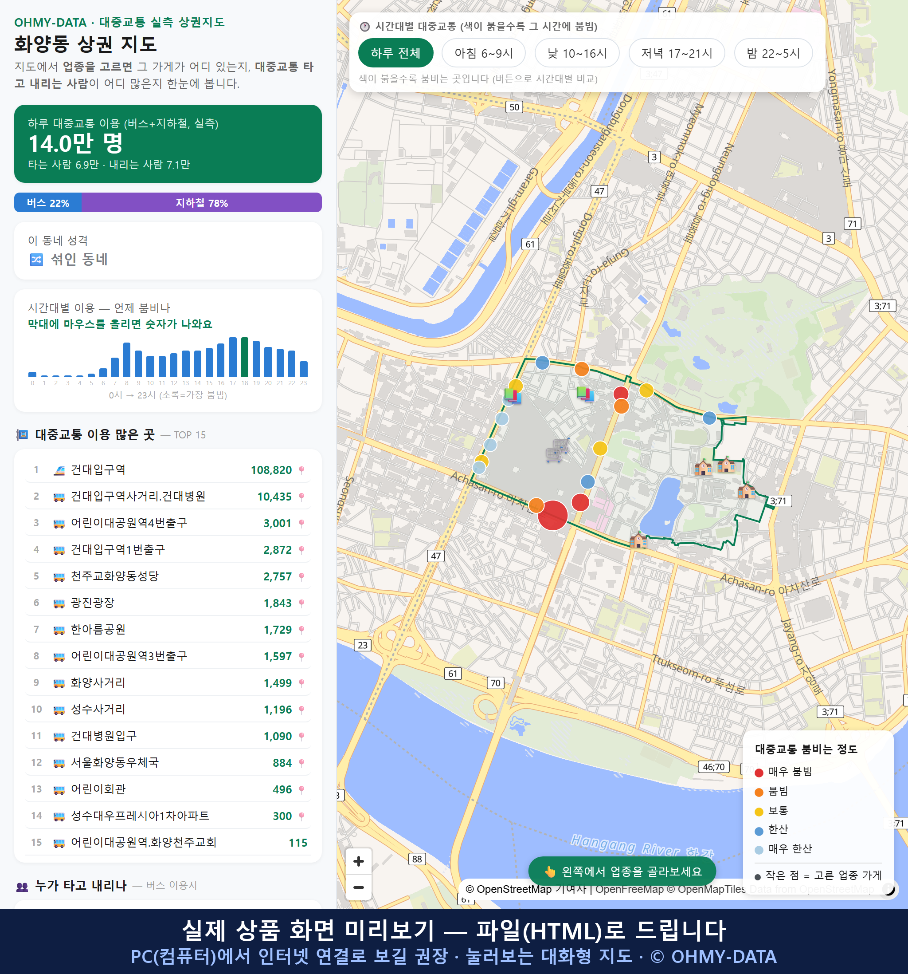Select the 저녁 17~21시 time filter
The width and height of the screenshot is (908, 974).
(677, 53)
